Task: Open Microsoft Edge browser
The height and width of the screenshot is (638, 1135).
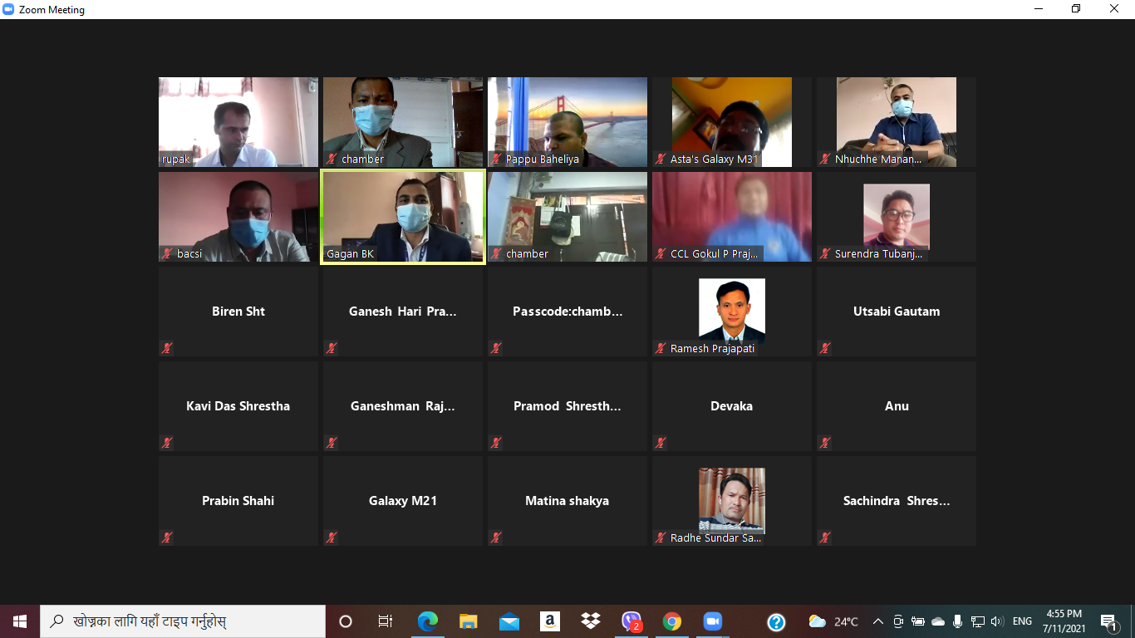Action: point(428,621)
